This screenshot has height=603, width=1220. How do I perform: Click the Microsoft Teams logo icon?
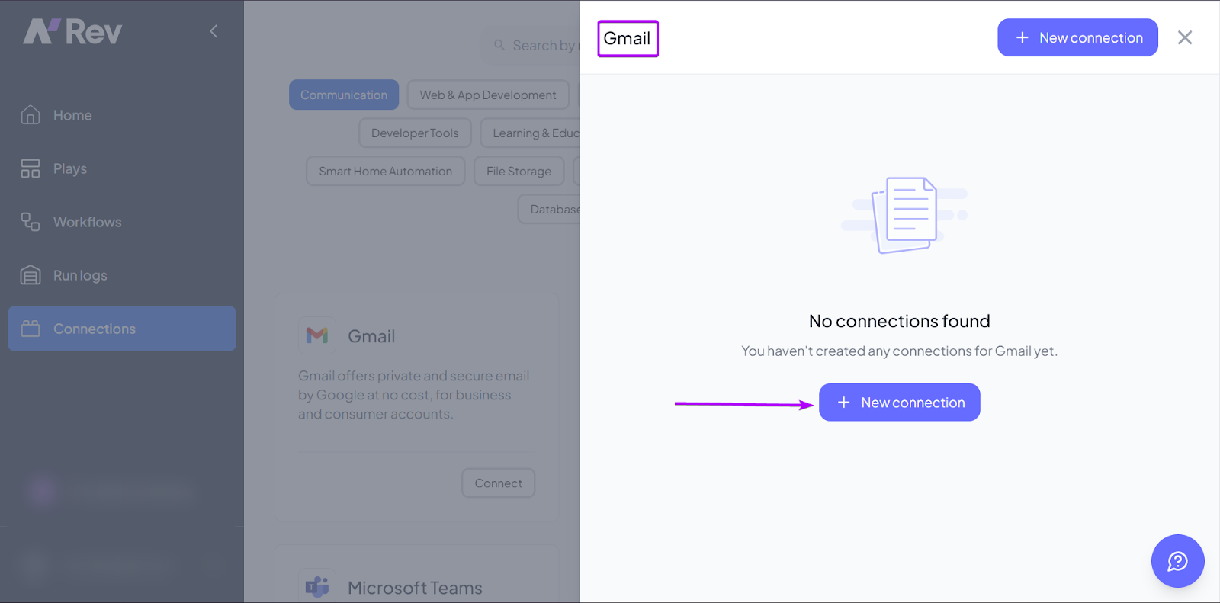coord(317,586)
